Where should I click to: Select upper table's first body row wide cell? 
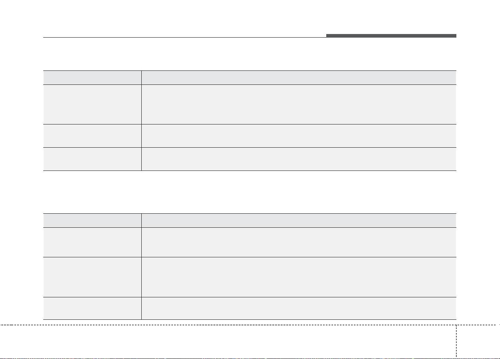[299, 104]
